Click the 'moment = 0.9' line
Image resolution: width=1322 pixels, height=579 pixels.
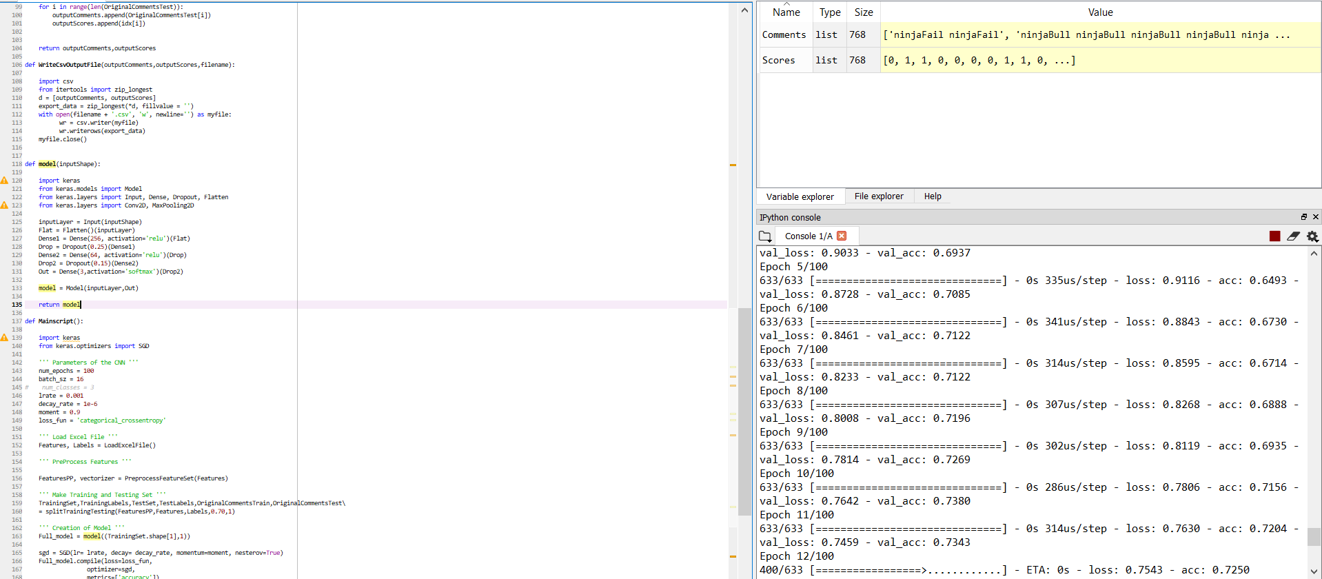click(59, 412)
